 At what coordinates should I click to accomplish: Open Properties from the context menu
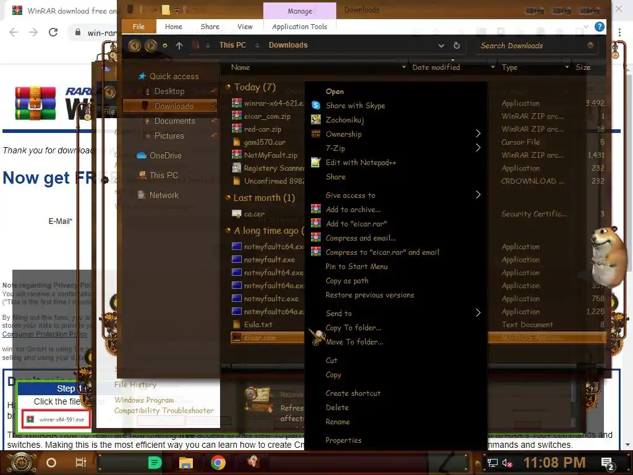[343, 440]
